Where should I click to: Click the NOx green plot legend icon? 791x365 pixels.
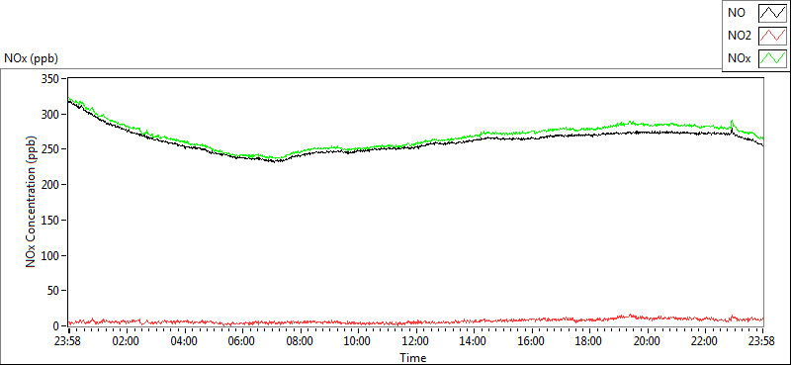point(773,58)
